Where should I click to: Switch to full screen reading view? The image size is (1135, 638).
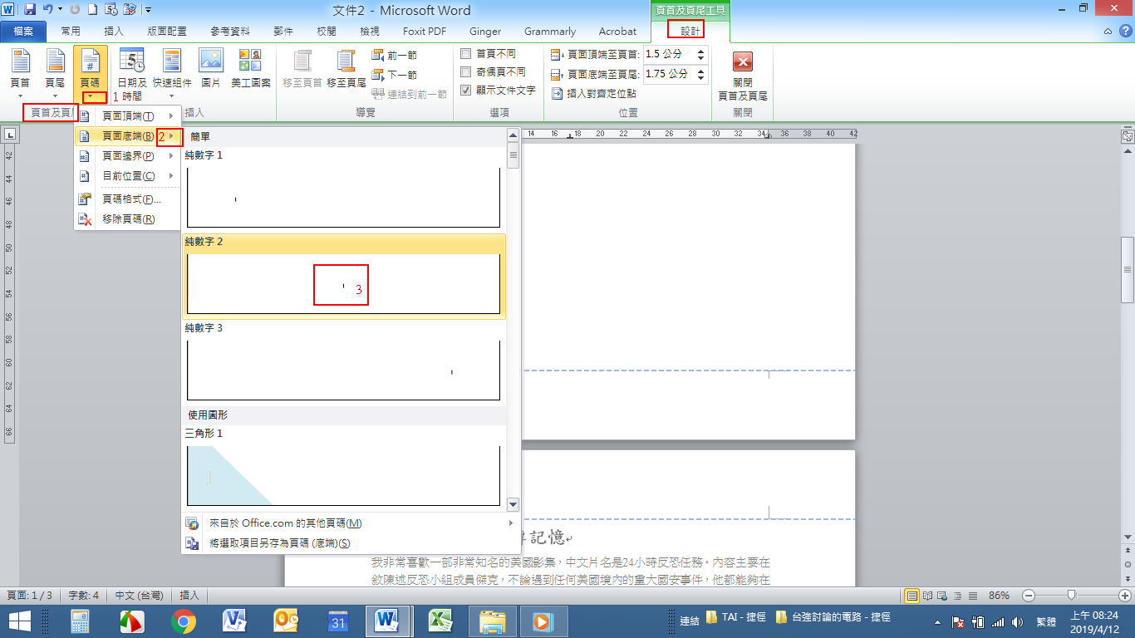pyautogui.click(x=926, y=596)
